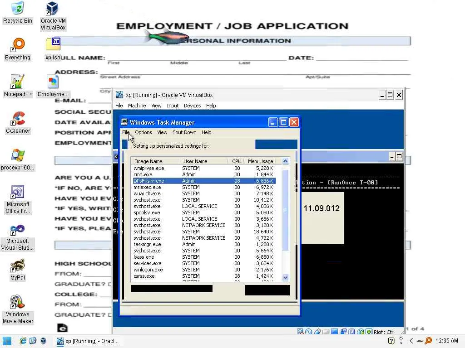Select the xp.iso file on desktop

click(53, 49)
